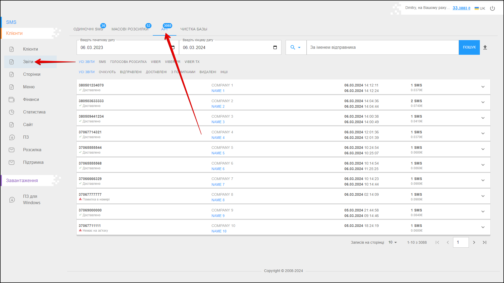
Task: Switch to МАСОВІ РОЗСИЛКИ tab
Action: pyautogui.click(x=130, y=29)
